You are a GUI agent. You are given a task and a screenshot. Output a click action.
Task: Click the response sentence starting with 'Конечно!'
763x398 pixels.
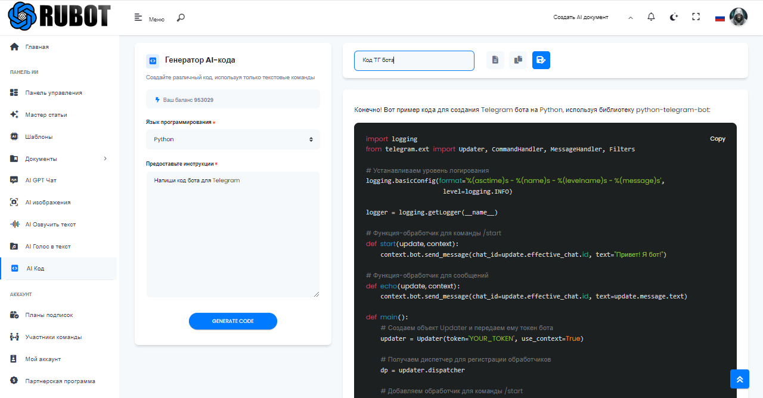[x=532, y=110]
